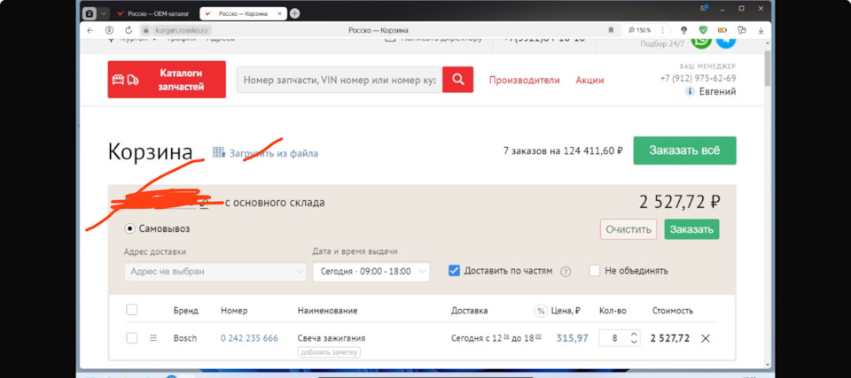The height and width of the screenshot is (378, 851).
Task: Open a new browser tab with the plus button
Action: click(294, 13)
